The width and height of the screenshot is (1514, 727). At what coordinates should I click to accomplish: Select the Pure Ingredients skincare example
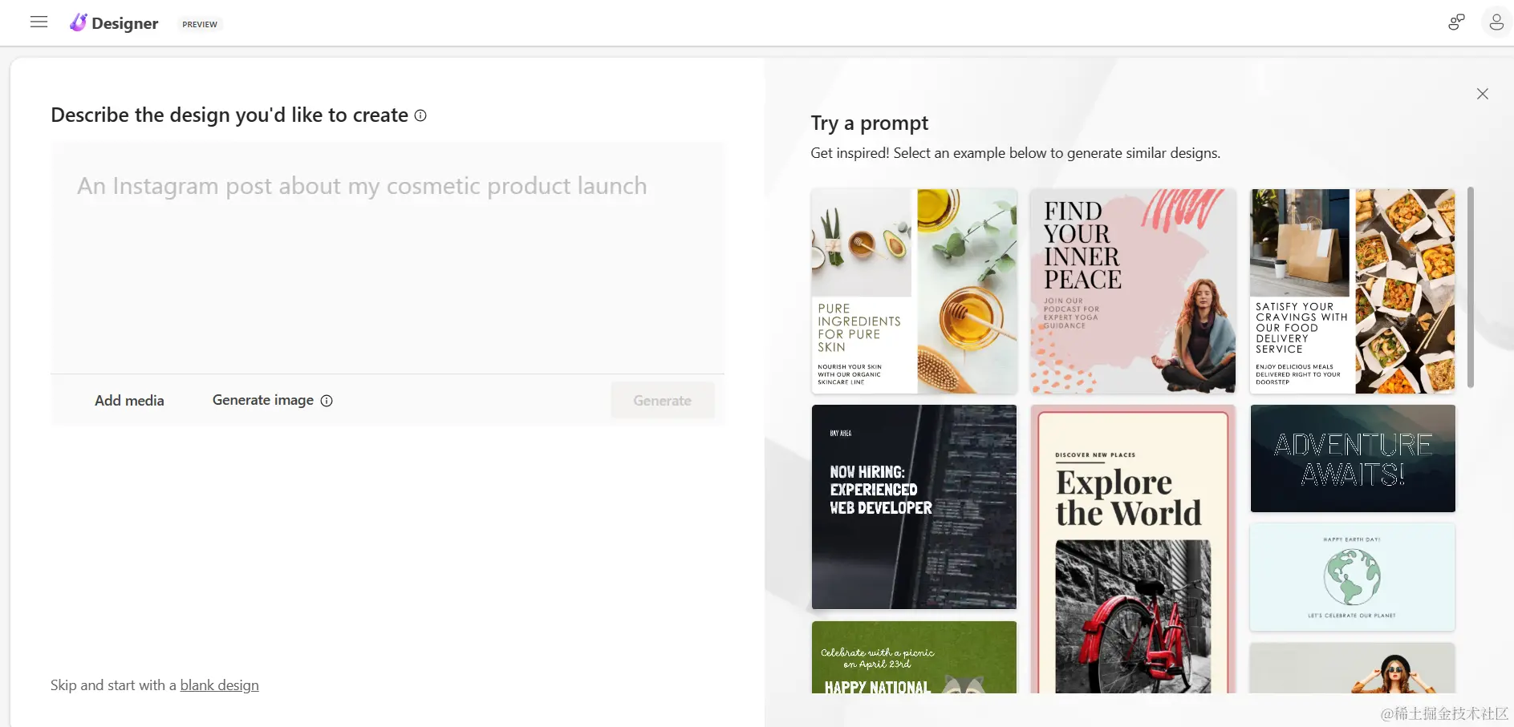point(914,291)
